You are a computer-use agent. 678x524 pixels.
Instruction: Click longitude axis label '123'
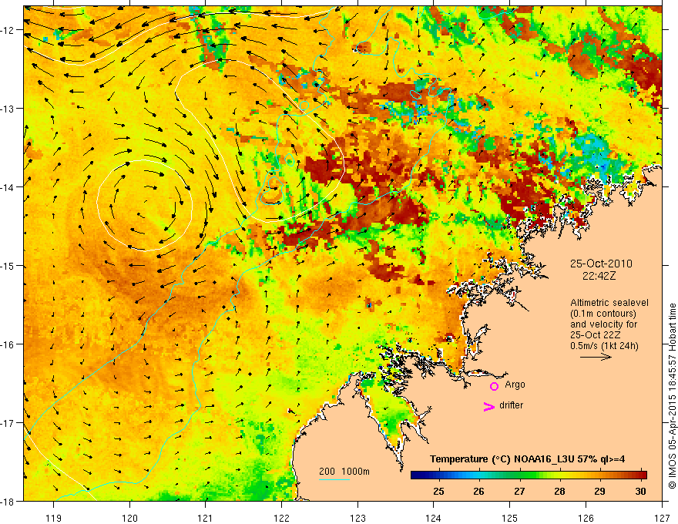tap(357, 518)
